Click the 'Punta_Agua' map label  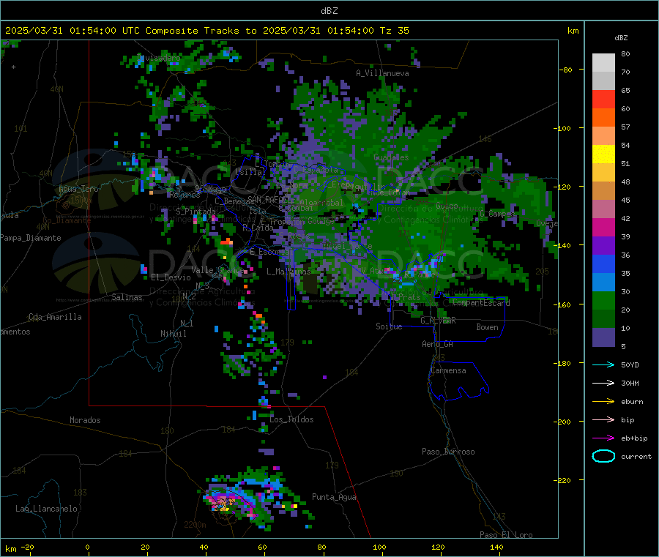[x=334, y=497]
